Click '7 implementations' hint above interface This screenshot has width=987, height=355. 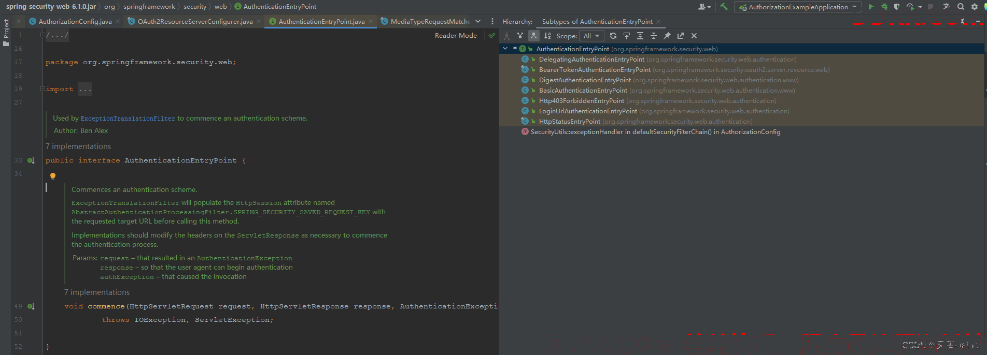(x=78, y=146)
